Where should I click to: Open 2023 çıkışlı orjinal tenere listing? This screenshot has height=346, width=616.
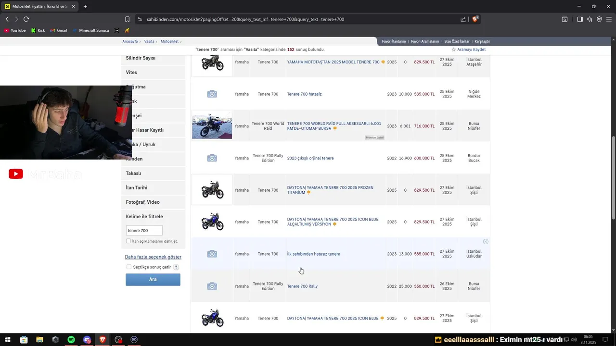310,158
